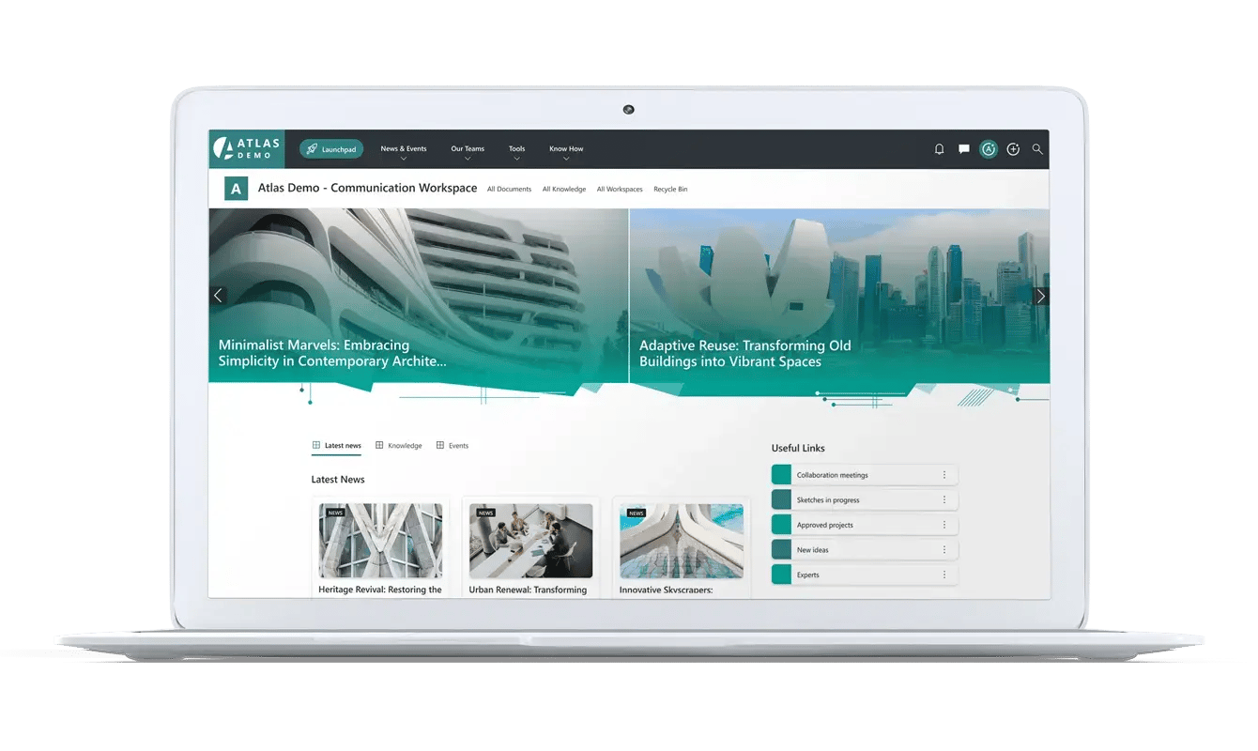
Task: Click the dark teal square beside Sketches in progress
Action: [x=781, y=500]
